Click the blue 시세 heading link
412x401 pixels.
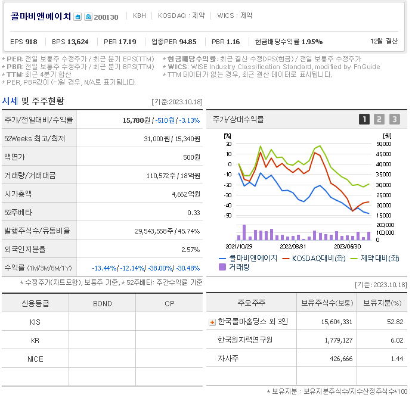point(10,101)
